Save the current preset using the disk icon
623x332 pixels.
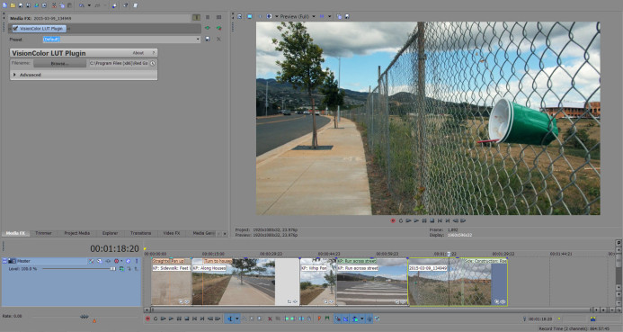[208, 39]
